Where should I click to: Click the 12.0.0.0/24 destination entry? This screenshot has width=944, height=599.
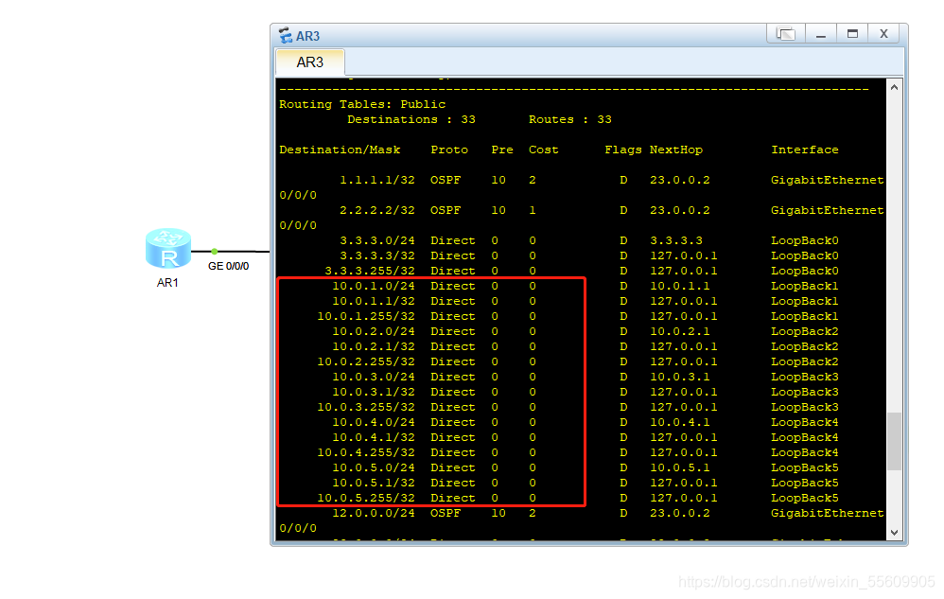click(x=374, y=513)
